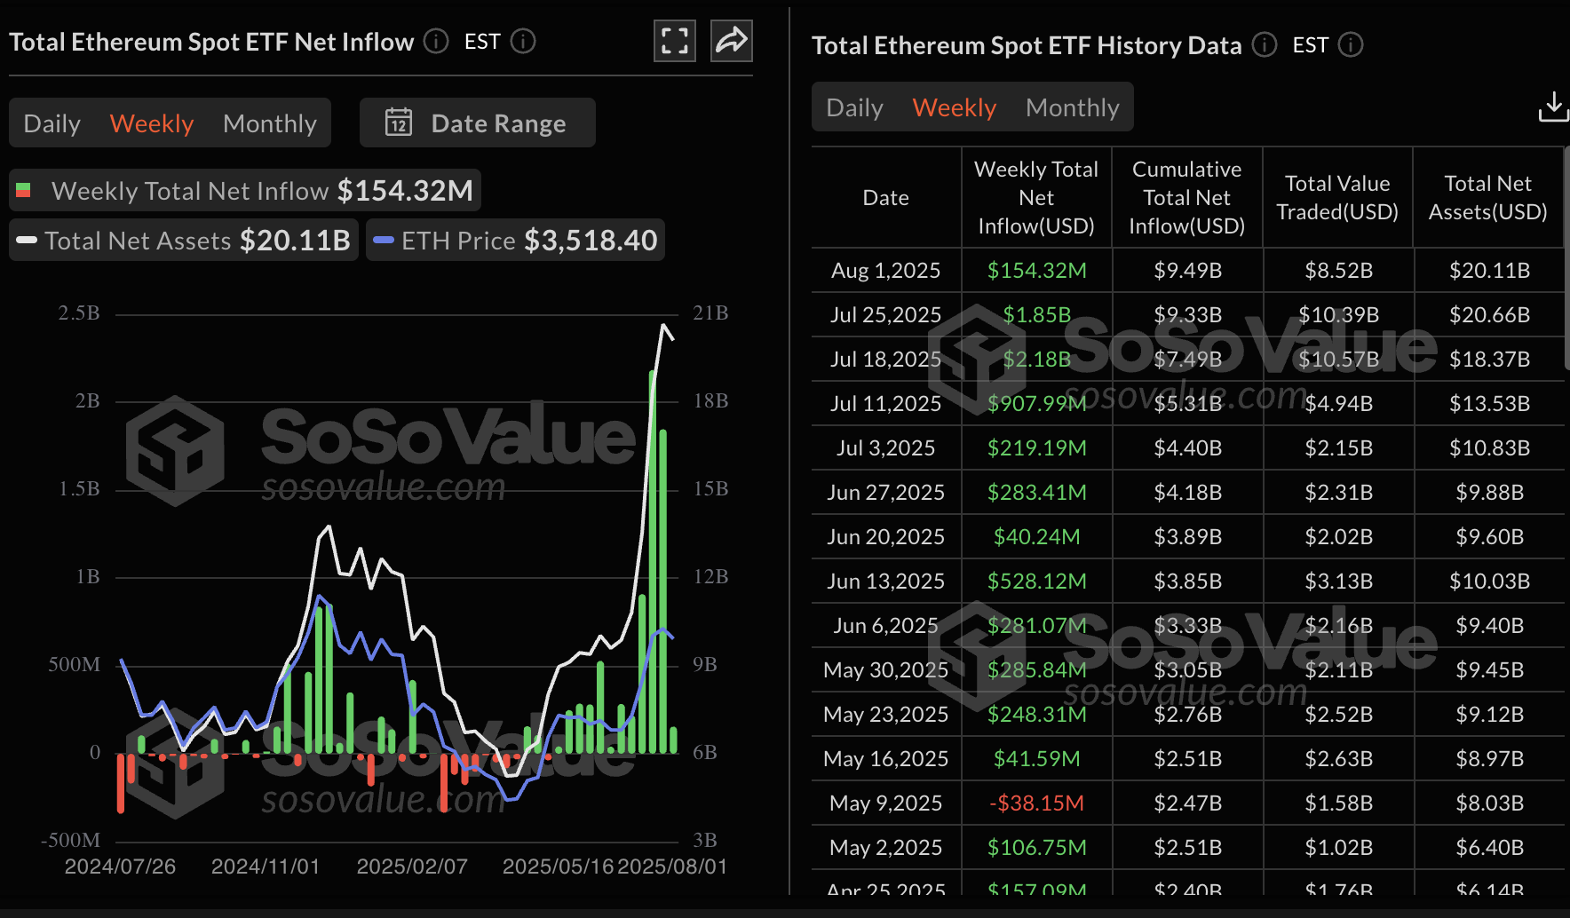1570x918 pixels.
Task: Click the info icon beside EST timezone label
Action: pos(524,41)
